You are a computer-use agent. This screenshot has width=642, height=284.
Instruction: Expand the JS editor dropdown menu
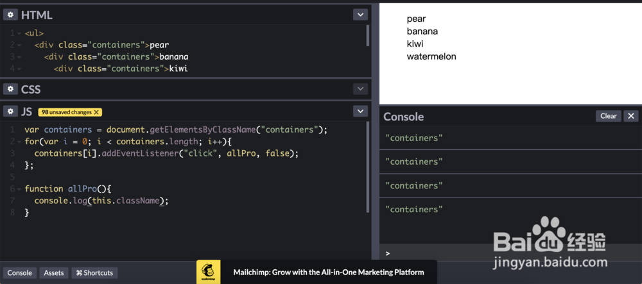click(x=360, y=112)
